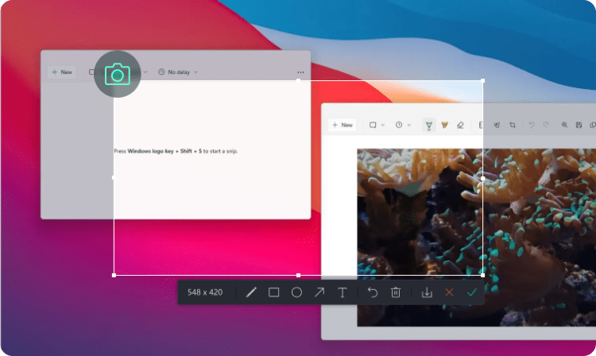Save the capture with the download icon
Image resolution: width=596 pixels, height=356 pixels.
click(x=427, y=292)
